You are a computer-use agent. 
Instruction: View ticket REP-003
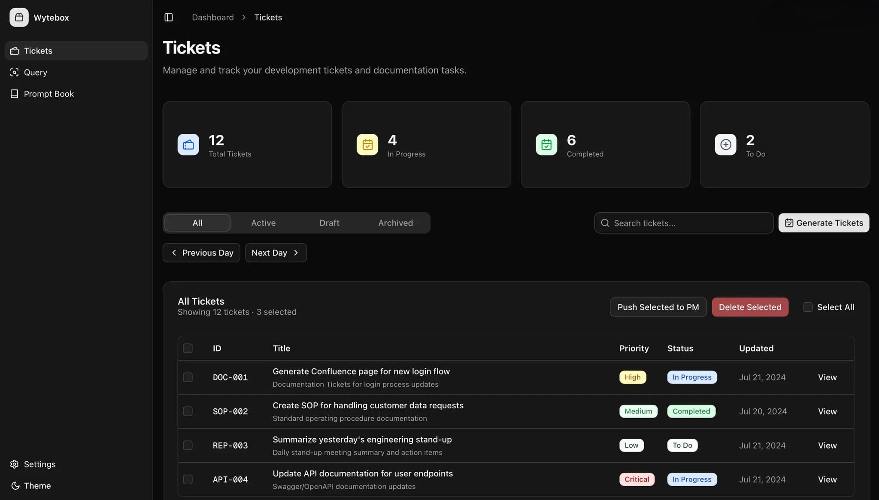coord(827,445)
